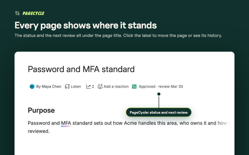Click the Listen headphones icon
This screenshot has height=155, width=249.
(67, 87)
